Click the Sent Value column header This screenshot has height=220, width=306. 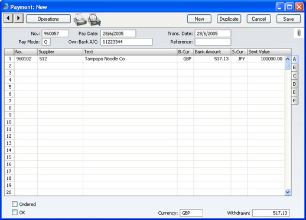pyautogui.click(x=269, y=52)
